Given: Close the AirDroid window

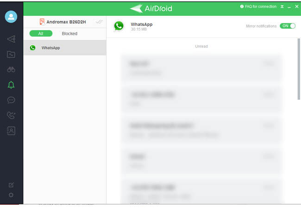Looking at the screenshot, I should coord(296,6).
